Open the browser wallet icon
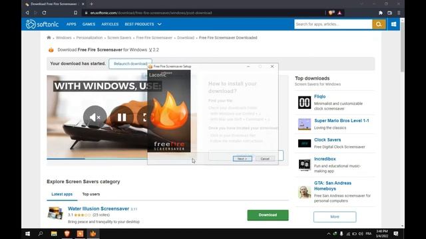The image size is (426, 239). pos(389,13)
